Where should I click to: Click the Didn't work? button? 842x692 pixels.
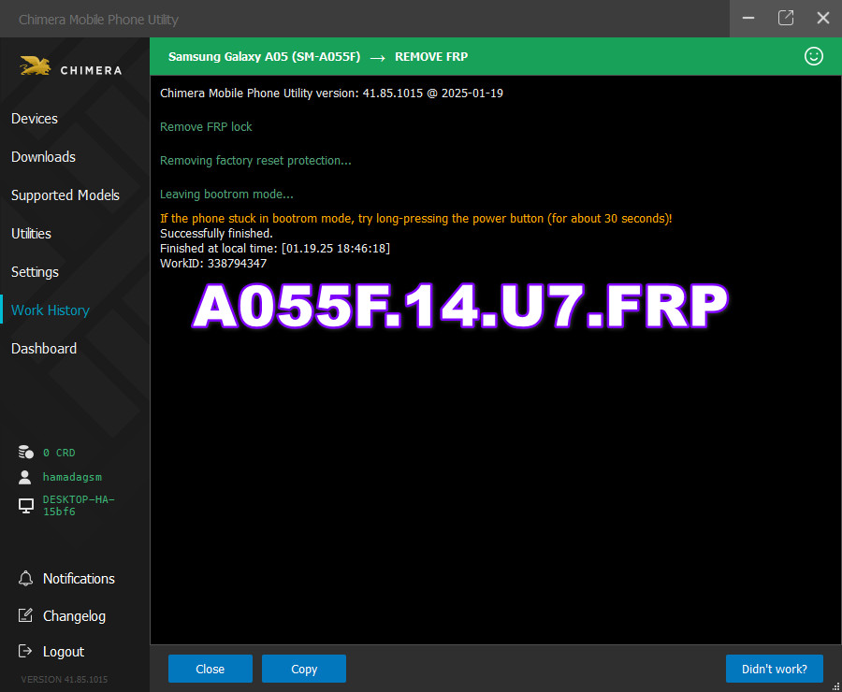pyautogui.click(x=775, y=669)
